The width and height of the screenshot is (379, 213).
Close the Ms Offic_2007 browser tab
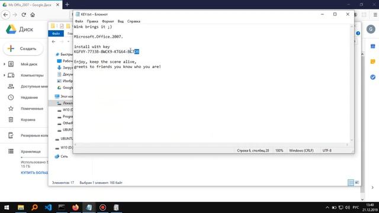(58, 5)
